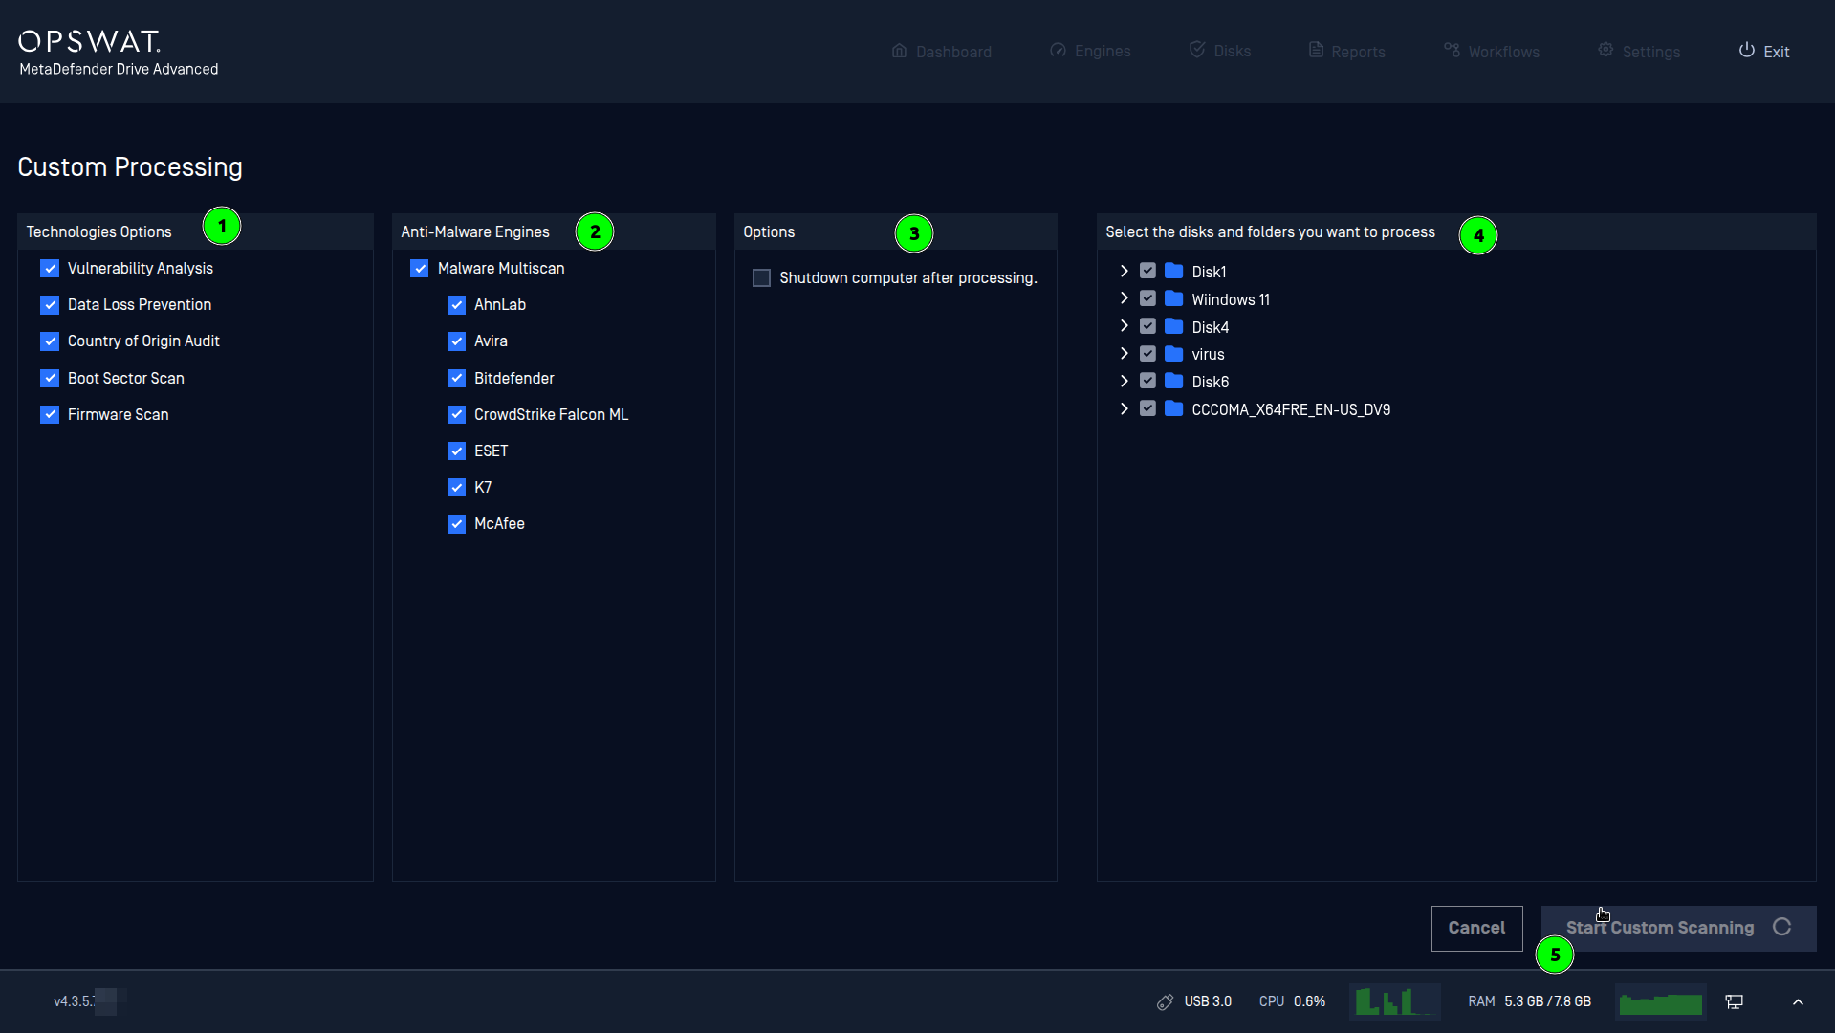Toggle Country of Origin Audit checkbox

click(50, 341)
